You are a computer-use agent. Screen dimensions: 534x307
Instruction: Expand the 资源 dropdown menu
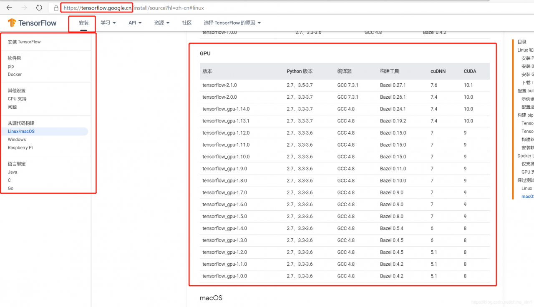(x=162, y=23)
